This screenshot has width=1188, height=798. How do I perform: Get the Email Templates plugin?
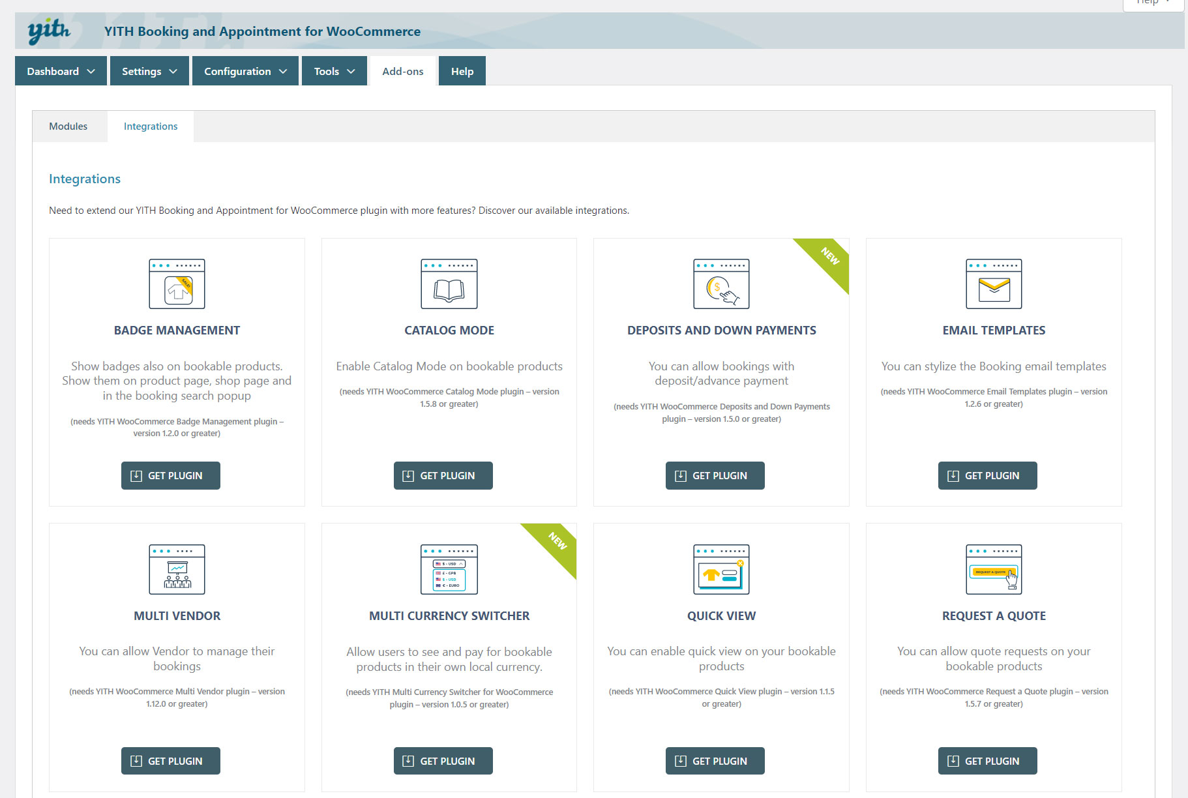point(988,475)
